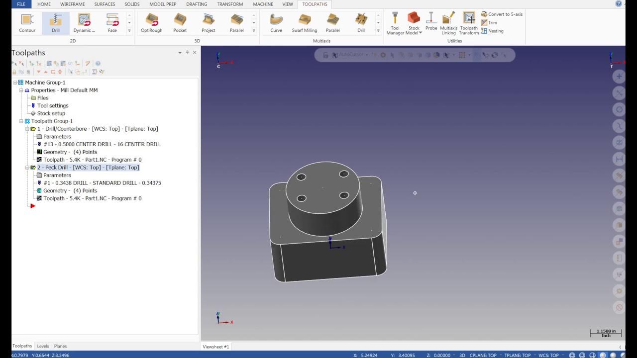637x358 pixels.
Task: Toggle auto-hide pin on Toolpaths panel
Action: pos(188,52)
